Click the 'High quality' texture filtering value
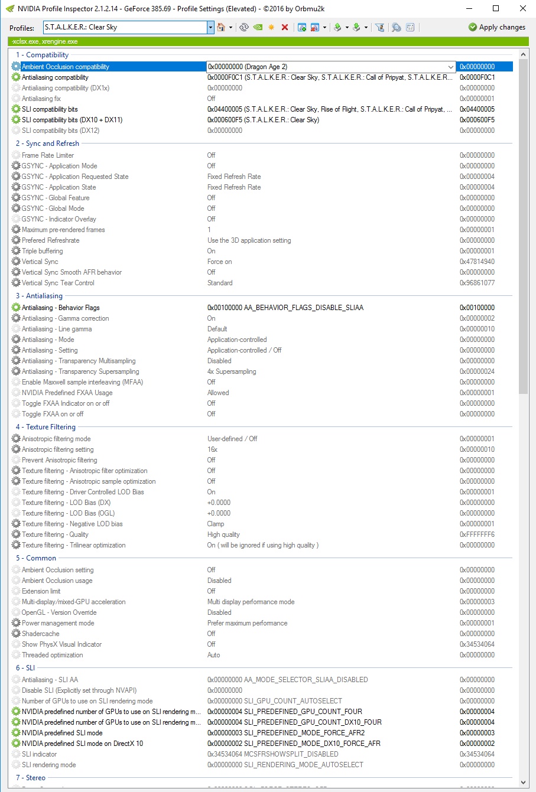Image resolution: width=536 pixels, height=792 pixels. [x=223, y=534]
